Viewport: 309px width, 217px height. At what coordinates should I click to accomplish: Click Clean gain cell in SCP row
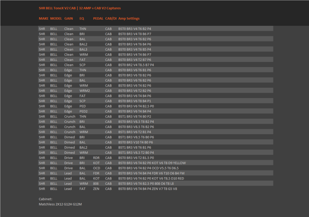click(x=69, y=65)
